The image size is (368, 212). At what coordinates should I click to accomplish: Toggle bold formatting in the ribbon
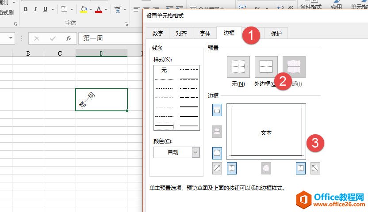pos(26,9)
